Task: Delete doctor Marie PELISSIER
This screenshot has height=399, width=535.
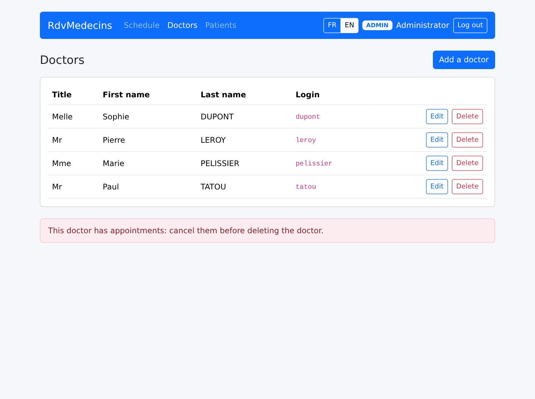Action: [467, 163]
